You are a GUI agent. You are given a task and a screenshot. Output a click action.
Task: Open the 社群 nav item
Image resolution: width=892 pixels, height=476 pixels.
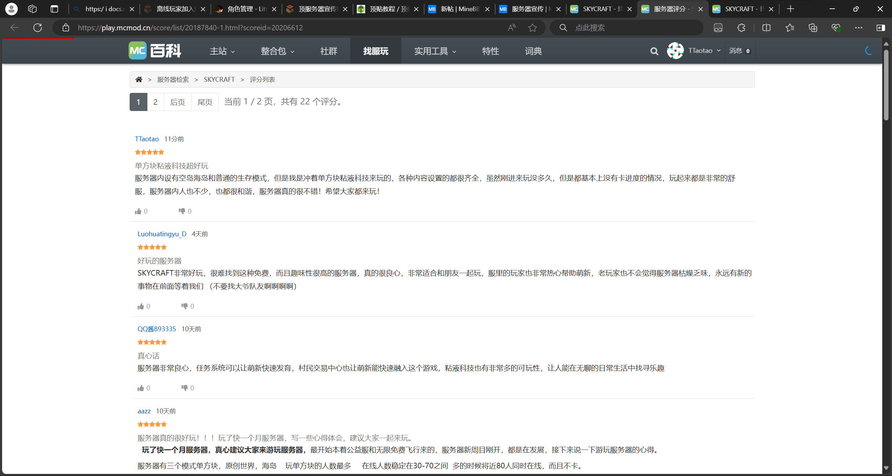tap(329, 51)
